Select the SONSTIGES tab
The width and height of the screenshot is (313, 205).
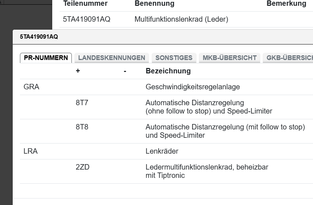[x=174, y=58]
